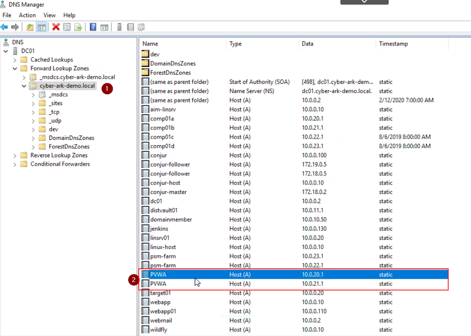Collapse the cyber-ark-demo.local zone
The image size is (471, 336).
point(24,86)
